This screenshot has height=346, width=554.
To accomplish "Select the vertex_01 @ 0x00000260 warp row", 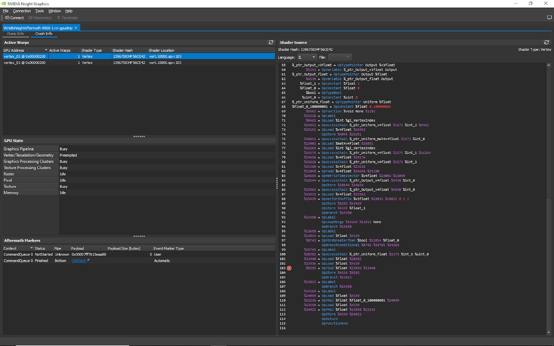I will pos(25,63).
